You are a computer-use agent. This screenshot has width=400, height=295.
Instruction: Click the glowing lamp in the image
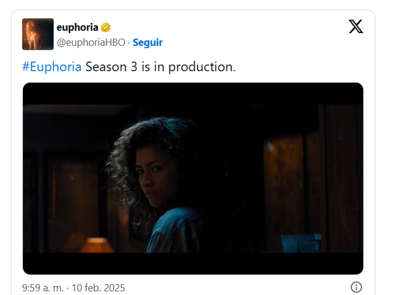click(96, 244)
